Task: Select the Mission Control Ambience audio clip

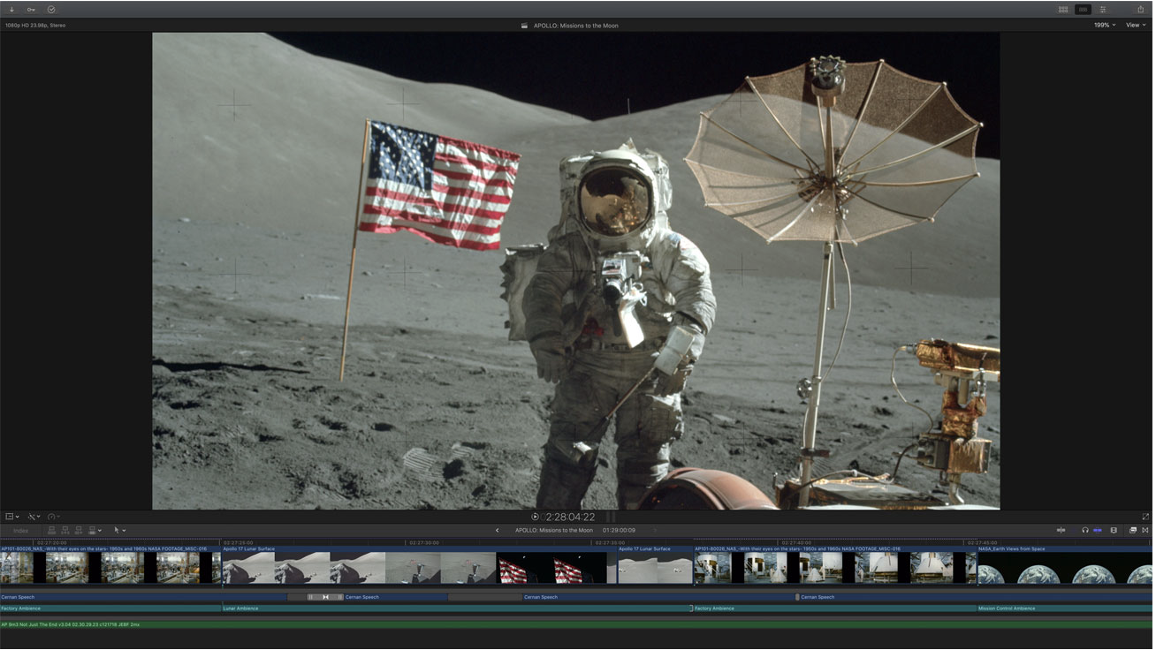Action: (x=1066, y=608)
